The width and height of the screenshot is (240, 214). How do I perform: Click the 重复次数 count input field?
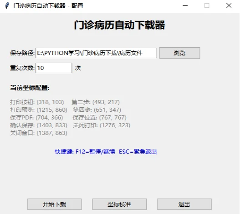coord(54,68)
